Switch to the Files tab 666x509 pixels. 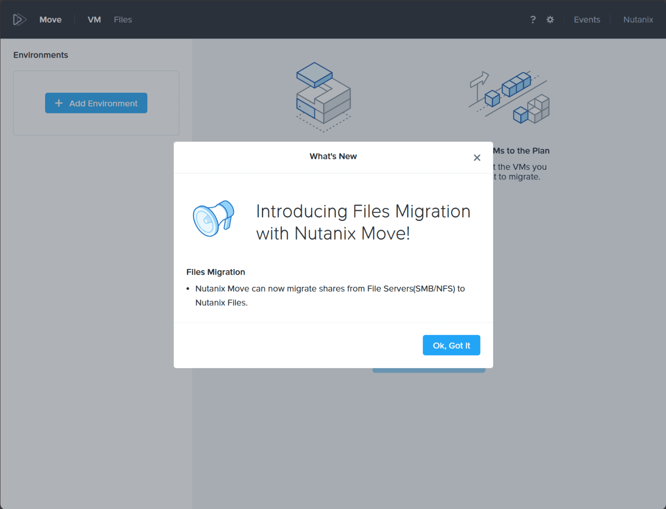point(123,19)
